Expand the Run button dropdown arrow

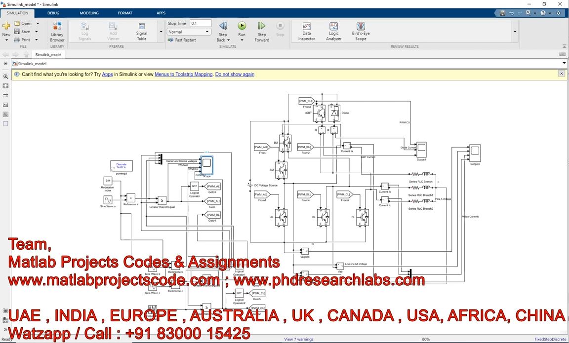tap(242, 40)
